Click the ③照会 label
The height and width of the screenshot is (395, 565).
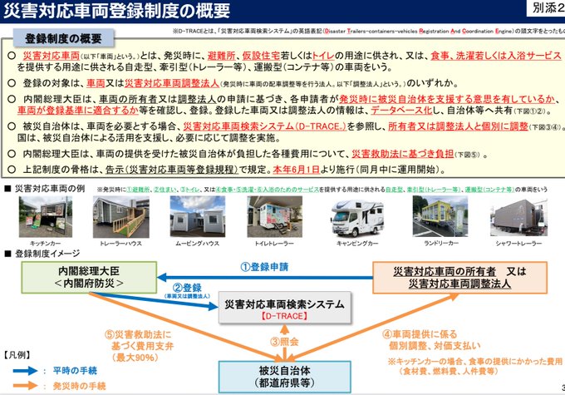click(x=284, y=342)
